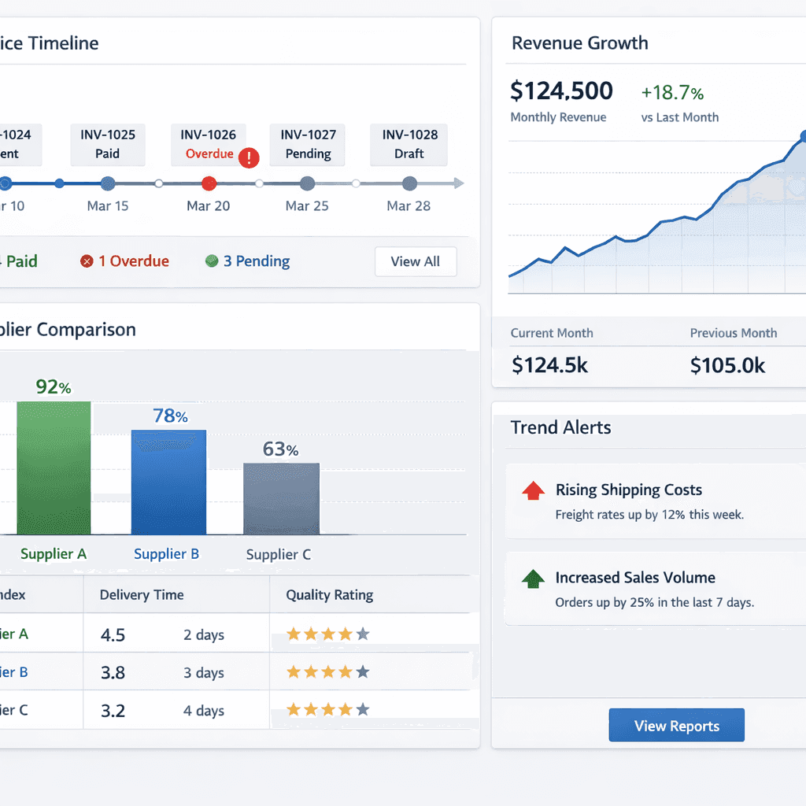Click the Current Month label
Viewport: 806px width, 806px height.
pos(552,333)
